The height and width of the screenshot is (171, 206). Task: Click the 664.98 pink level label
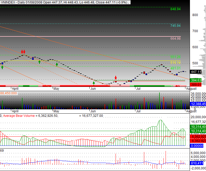point(176,38)
